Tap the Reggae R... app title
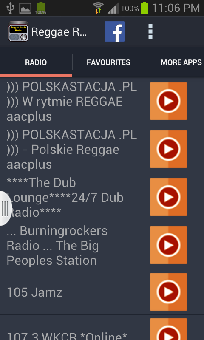 59,31
